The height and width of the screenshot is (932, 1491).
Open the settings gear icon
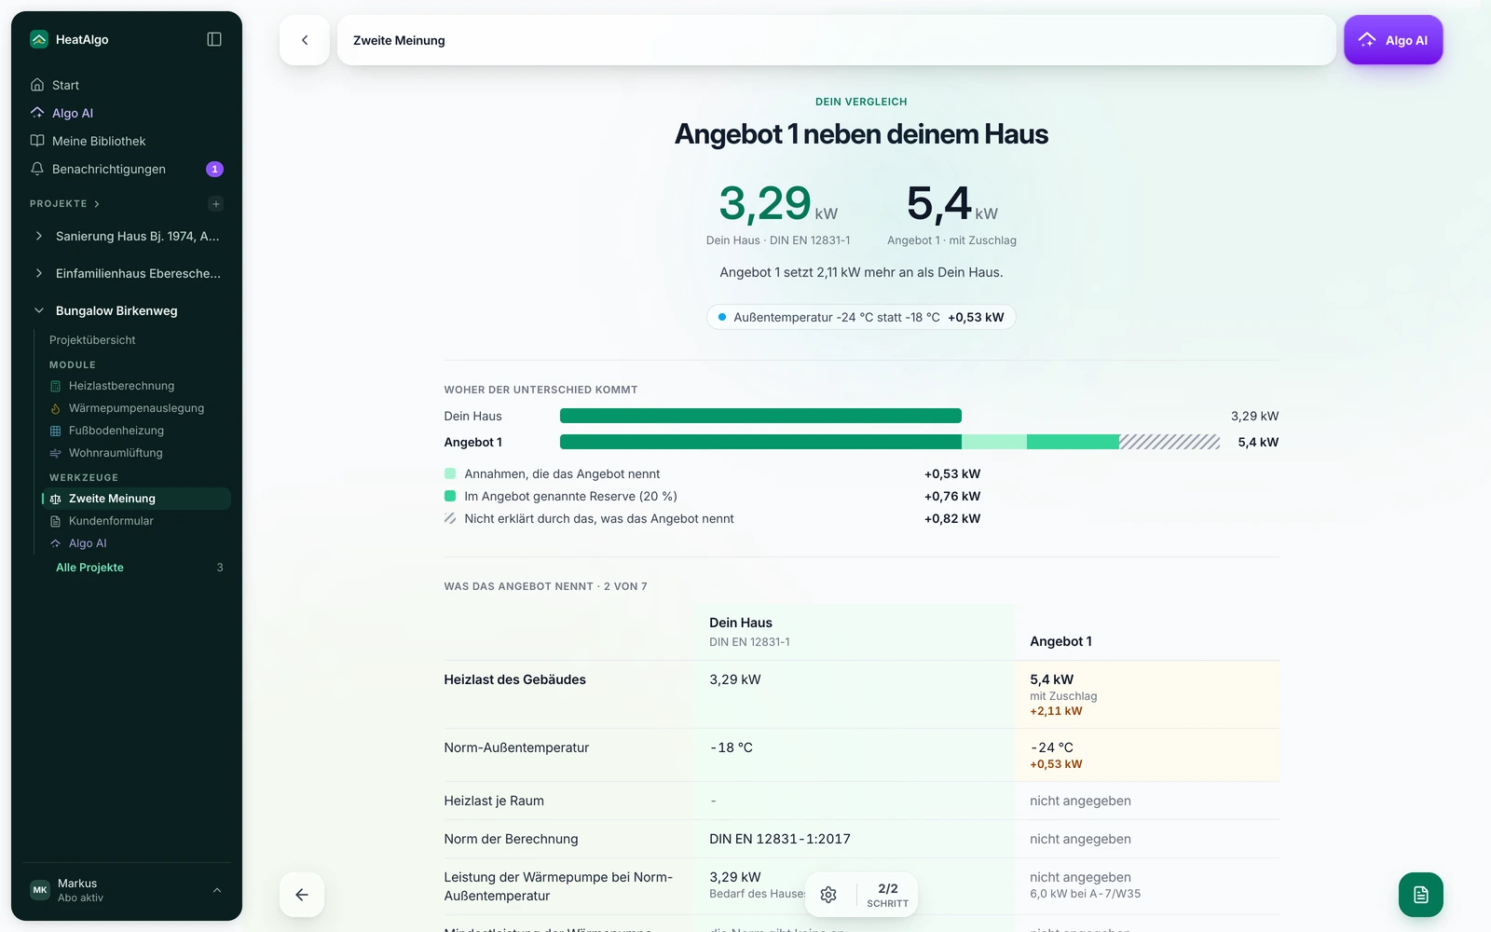pos(828,895)
